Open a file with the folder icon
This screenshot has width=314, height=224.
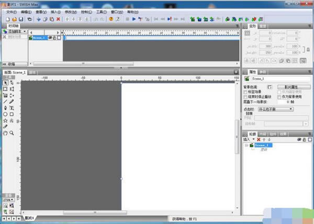click(x=15, y=19)
